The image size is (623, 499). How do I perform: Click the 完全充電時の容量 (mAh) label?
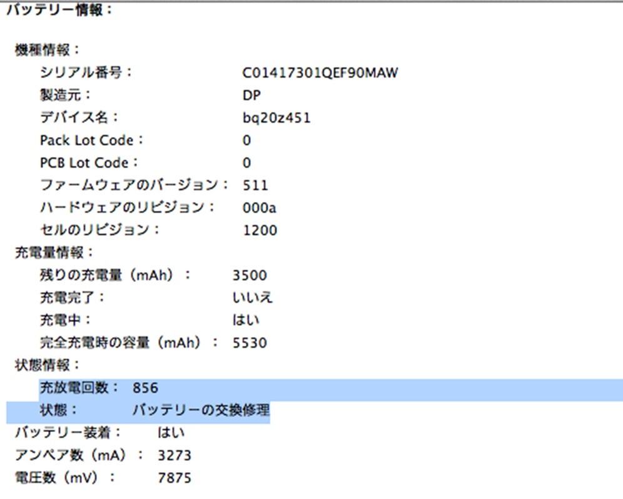[x=129, y=343]
